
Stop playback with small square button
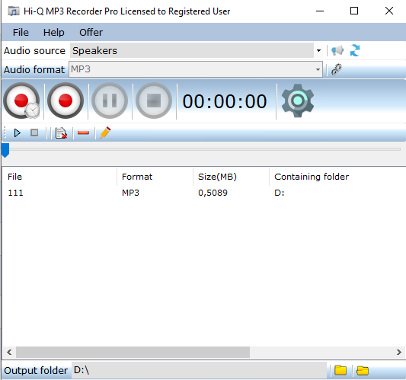tap(34, 133)
